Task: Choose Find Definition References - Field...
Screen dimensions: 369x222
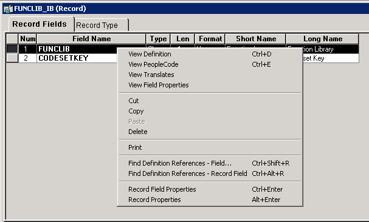Action: point(210,163)
